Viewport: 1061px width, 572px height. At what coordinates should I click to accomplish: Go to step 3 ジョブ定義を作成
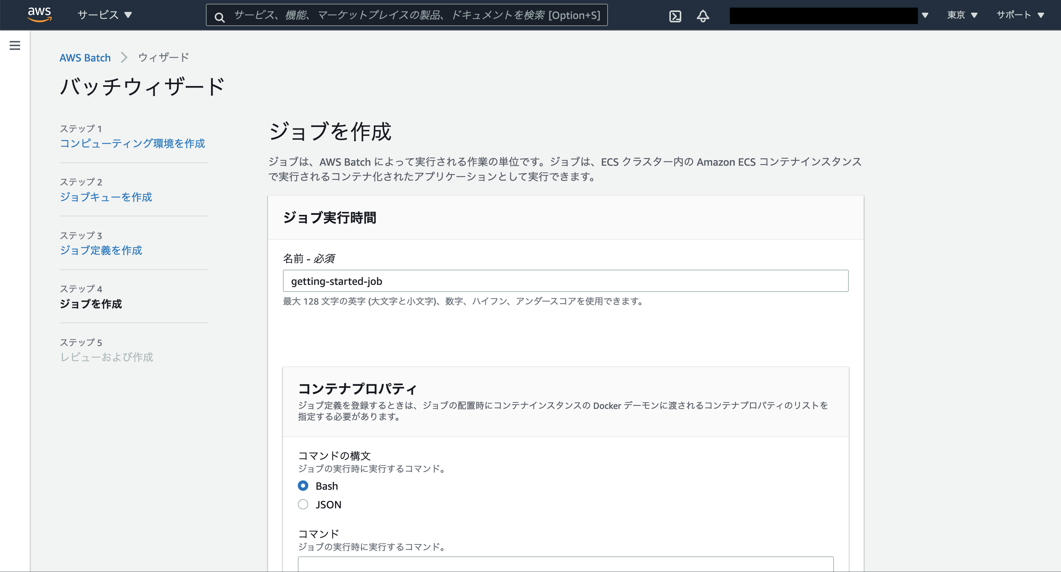[x=101, y=250]
